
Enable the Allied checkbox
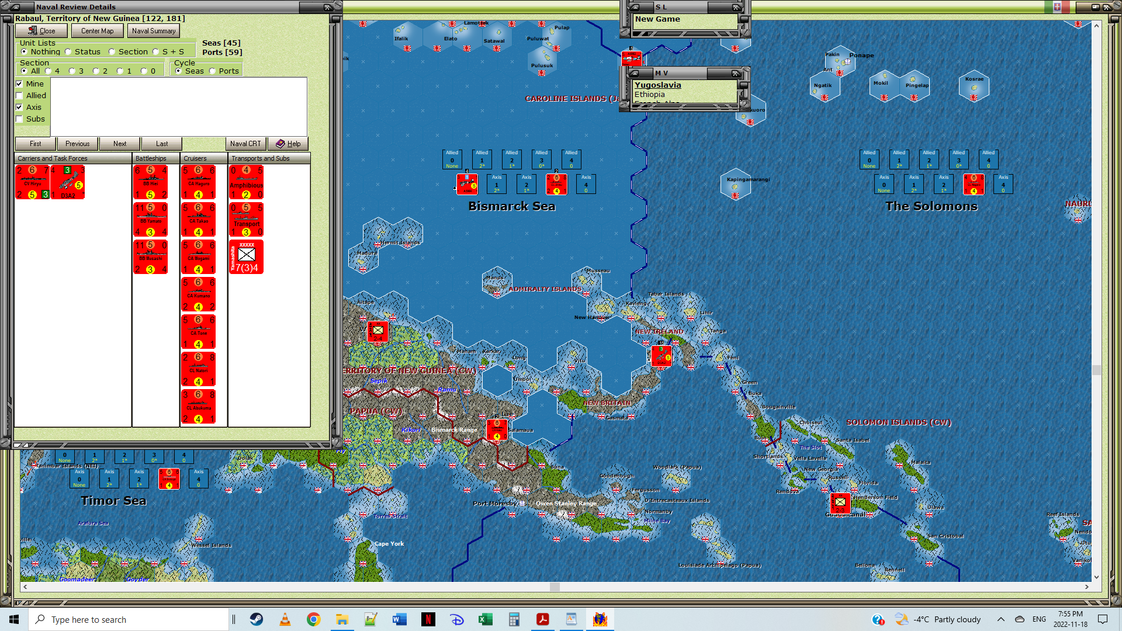(x=19, y=96)
